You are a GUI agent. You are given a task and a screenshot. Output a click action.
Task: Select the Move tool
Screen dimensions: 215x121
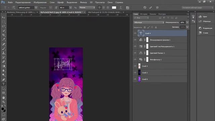(x=4, y=17)
